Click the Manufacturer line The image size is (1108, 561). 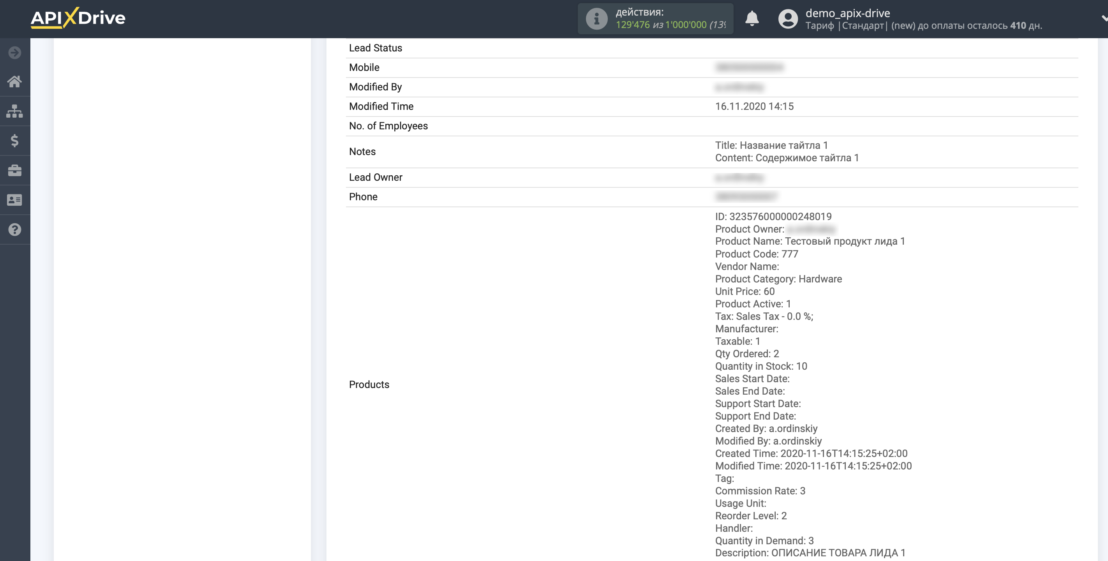point(746,329)
